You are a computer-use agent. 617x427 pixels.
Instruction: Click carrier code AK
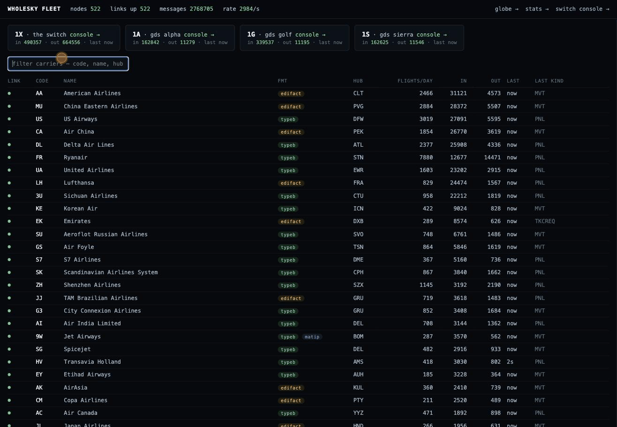point(39,388)
